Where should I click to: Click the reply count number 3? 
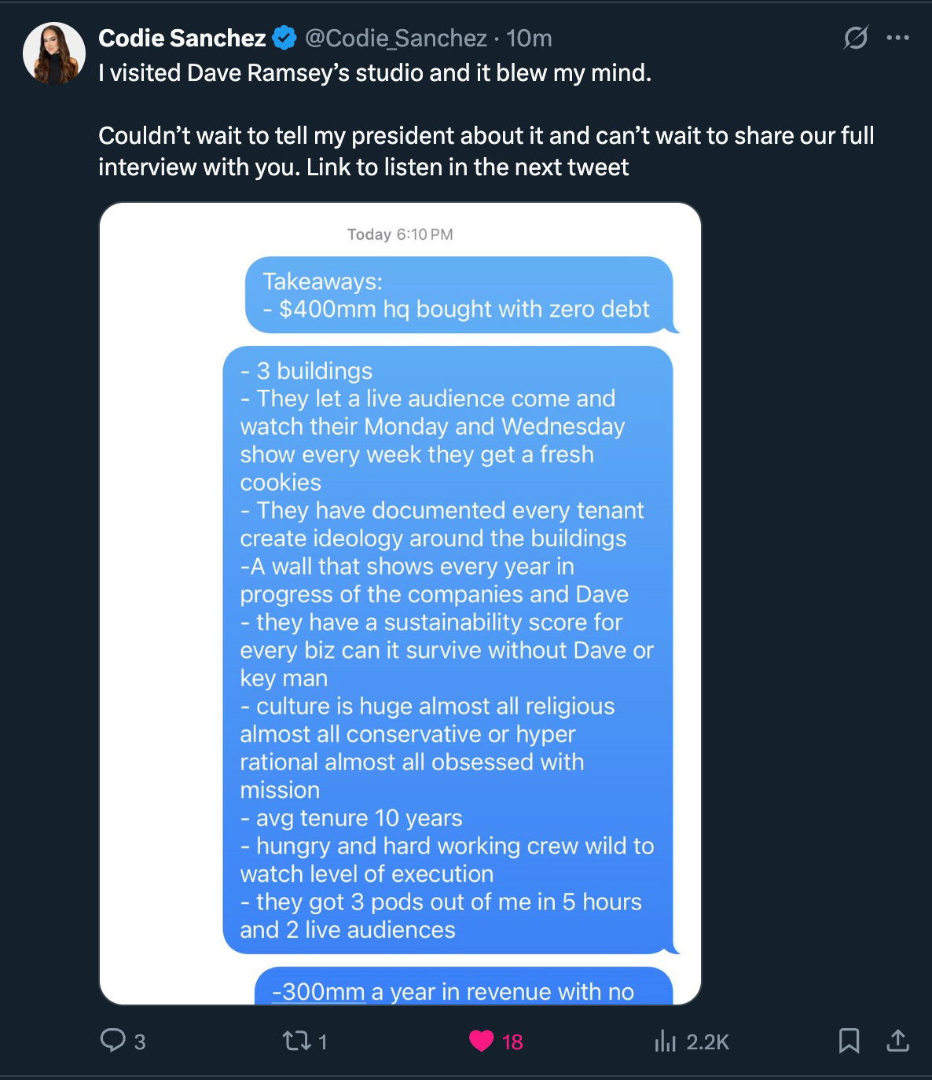coord(140,1041)
